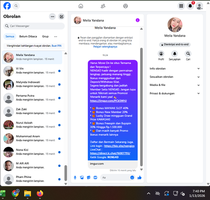The width and height of the screenshot is (210, 200).
Task: Open more filter tabs ellipsis
Action: [x=55, y=37]
